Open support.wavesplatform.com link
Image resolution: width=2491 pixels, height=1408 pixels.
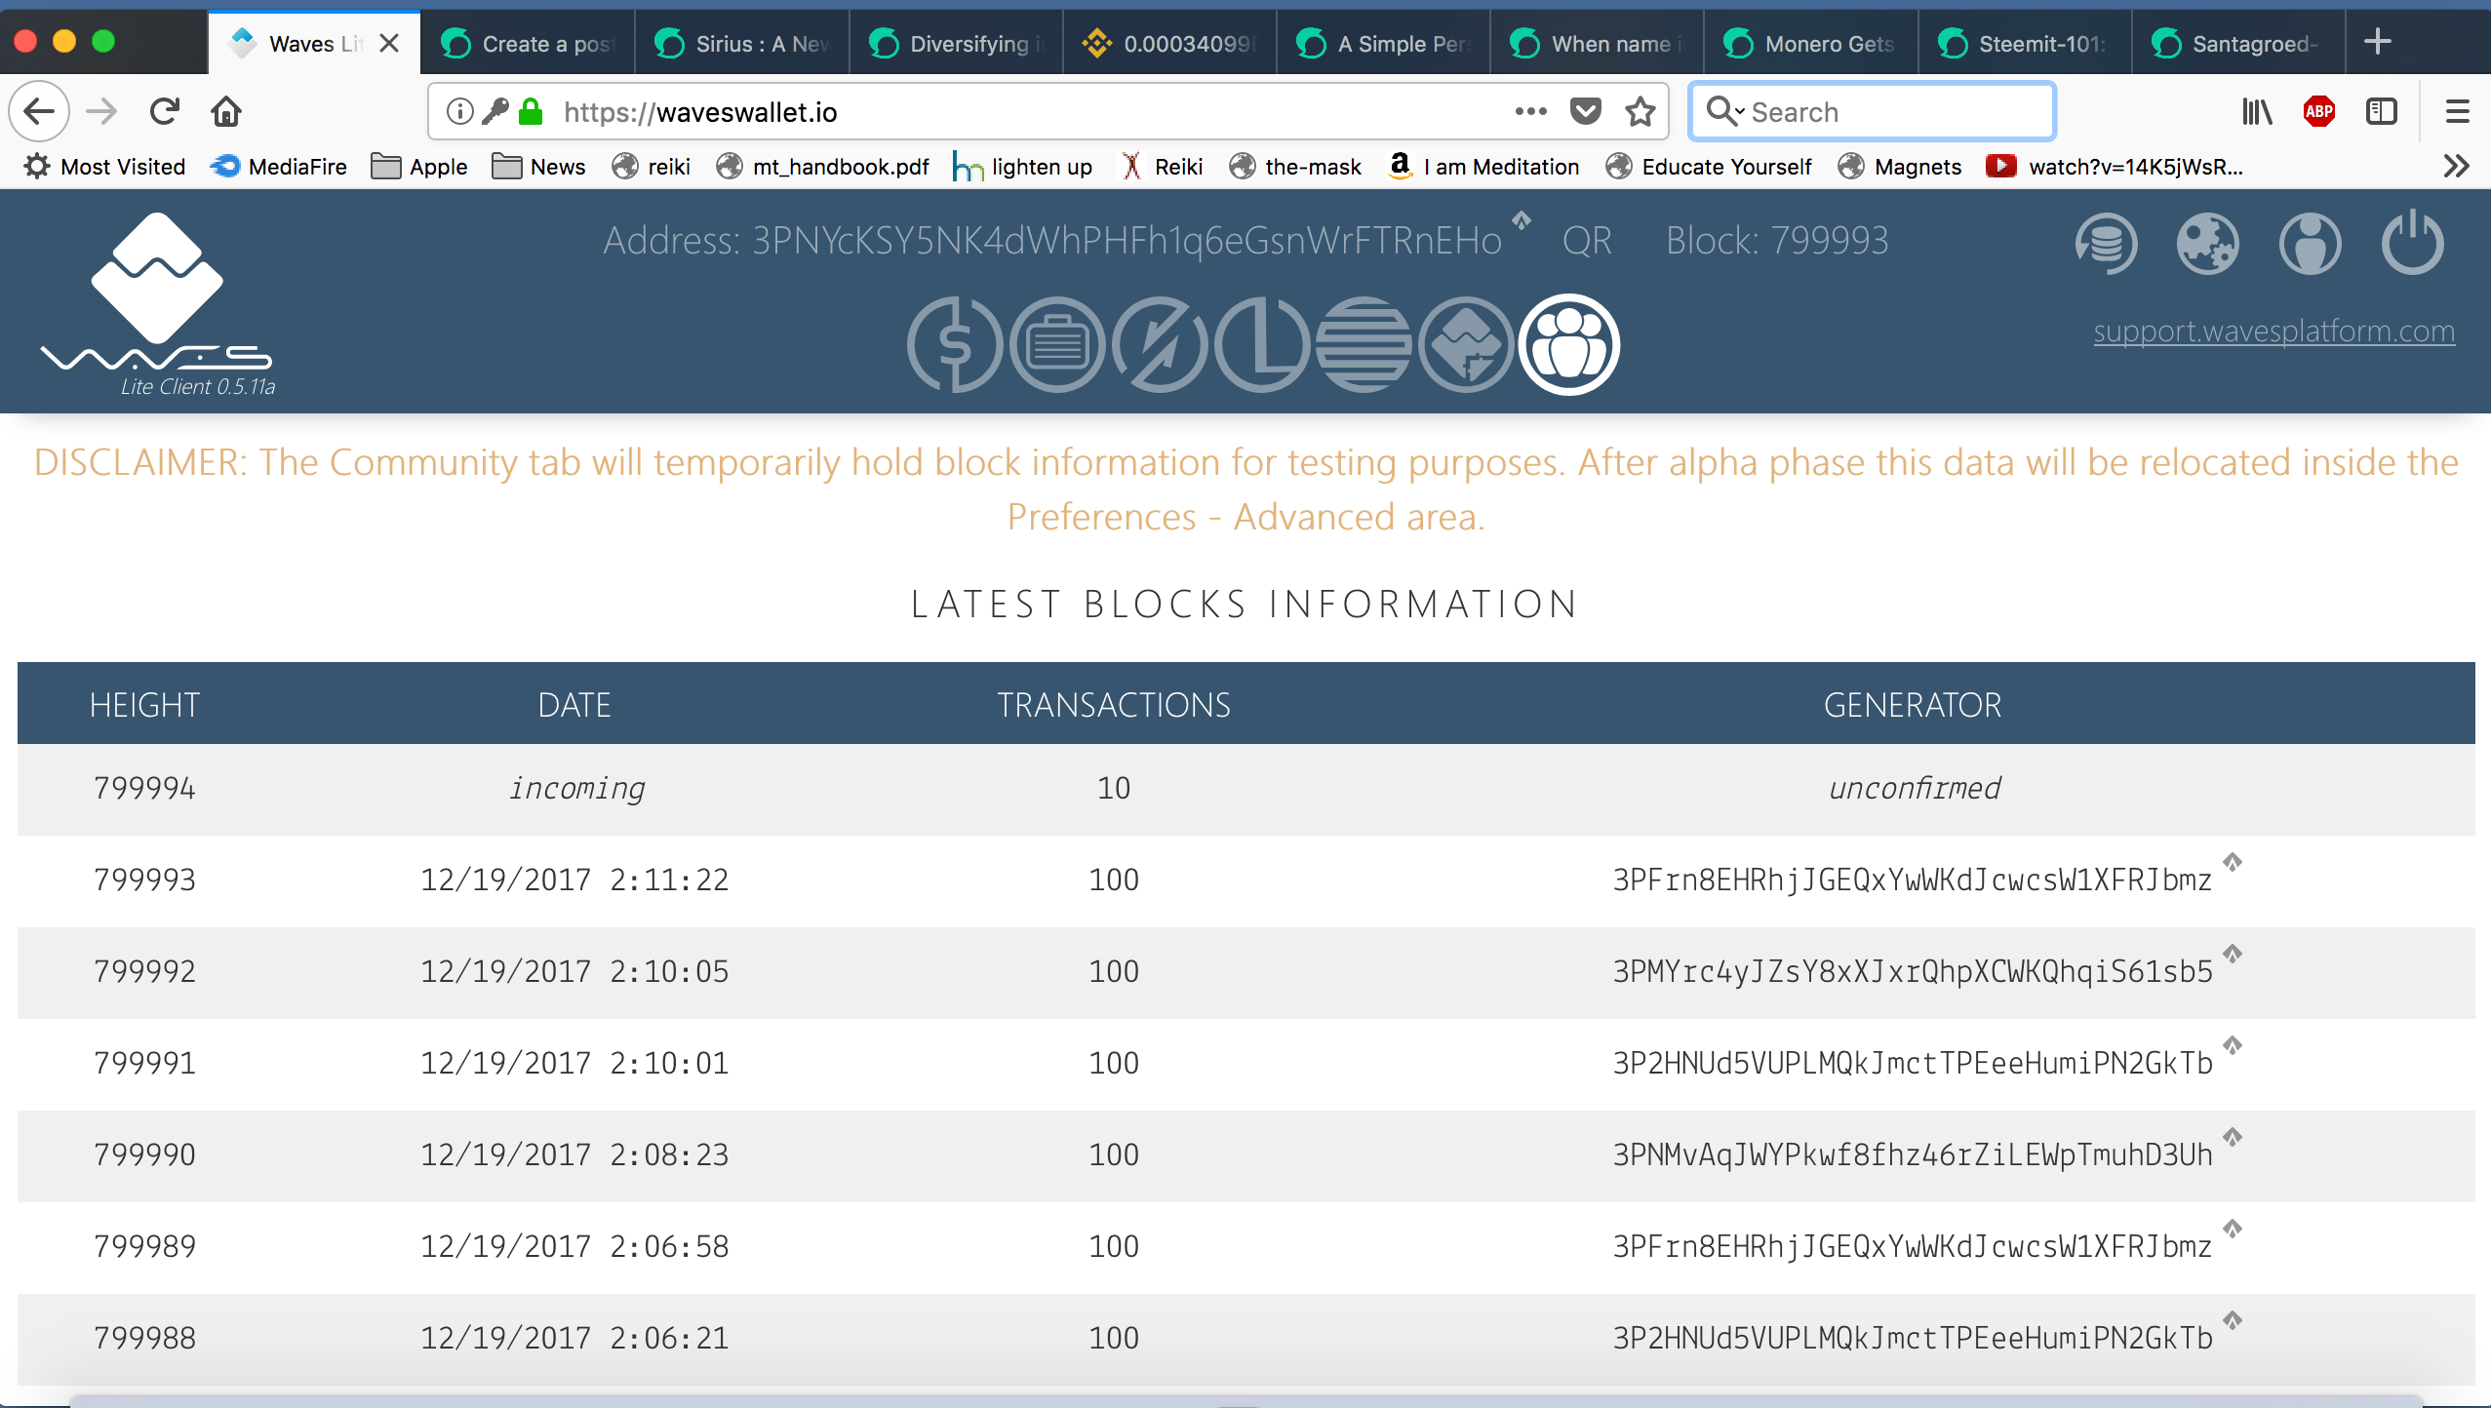point(2274,332)
